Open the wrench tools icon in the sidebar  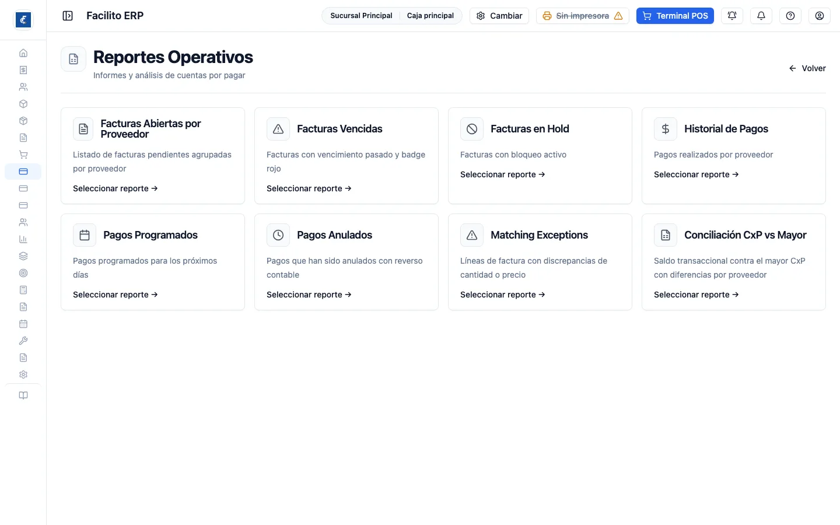click(23, 341)
